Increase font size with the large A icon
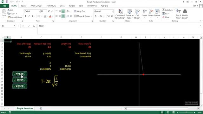The image size is (203, 114). [x=49, y=11]
